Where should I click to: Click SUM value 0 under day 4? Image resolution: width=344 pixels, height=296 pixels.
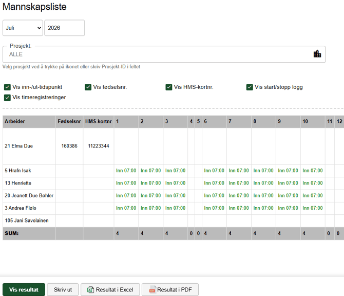(191, 233)
